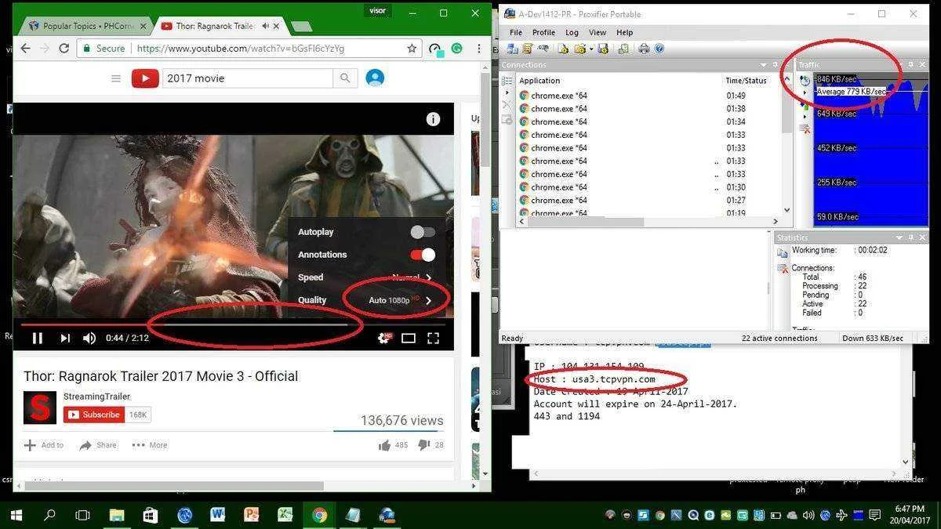
Task: Click Proxifier proxy servers toolbar icon
Action: pos(511,49)
